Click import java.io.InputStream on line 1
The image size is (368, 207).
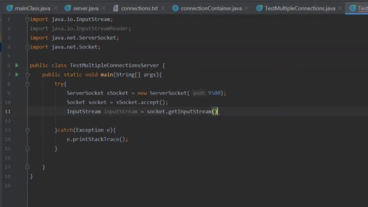point(71,19)
